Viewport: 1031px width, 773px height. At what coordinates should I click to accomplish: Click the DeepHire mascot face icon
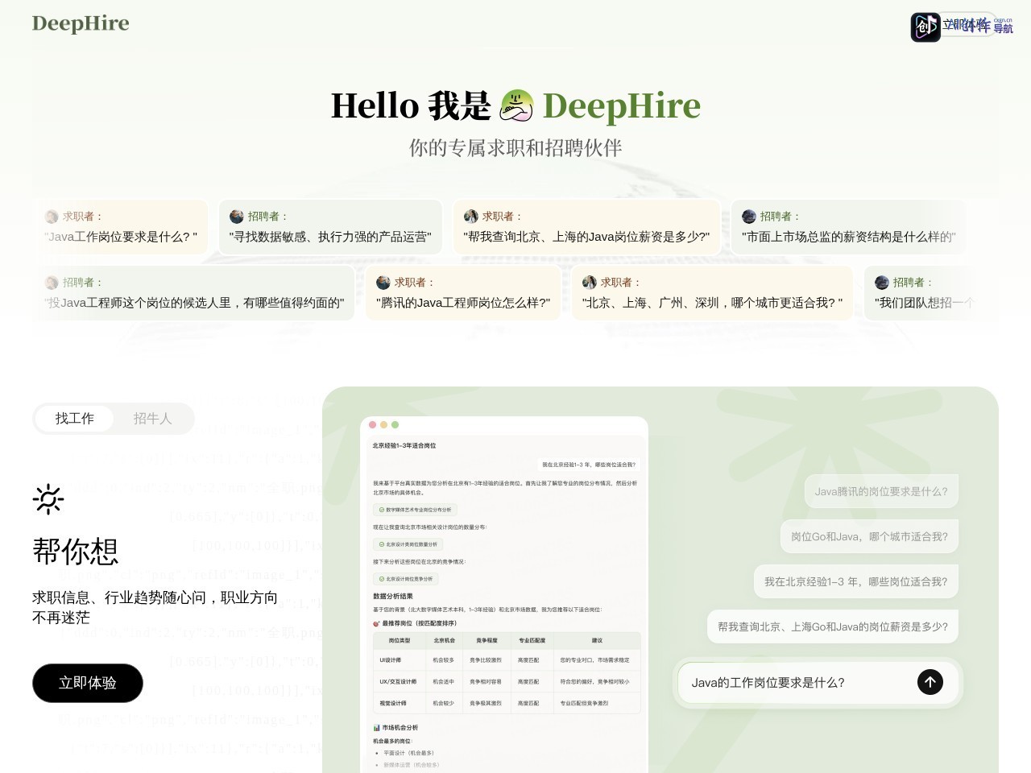516,105
